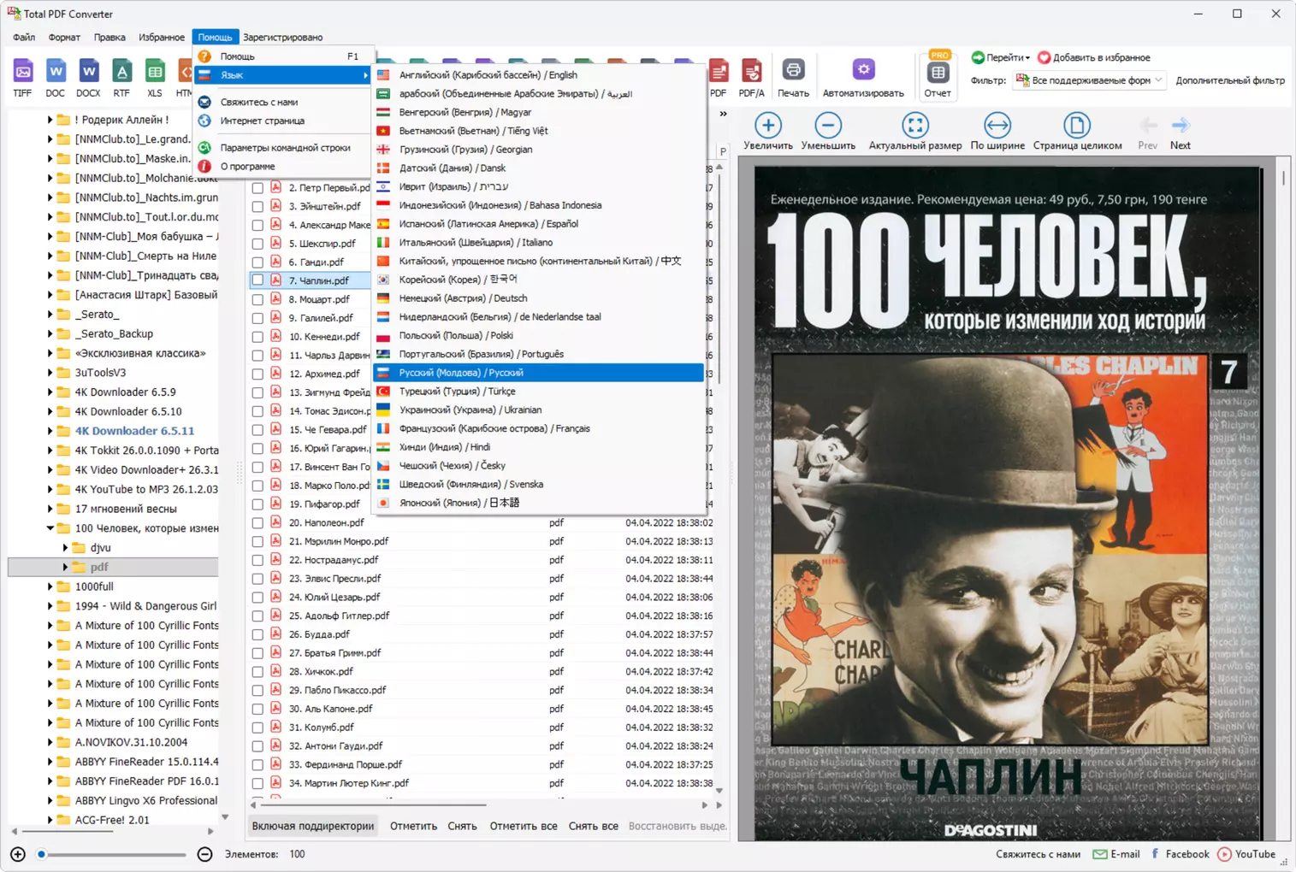Tick checkbox for 23. Элвис Пресли.pdf
Image resolution: width=1296 pixels, height=872 pixels.
(x=257, y=579)
